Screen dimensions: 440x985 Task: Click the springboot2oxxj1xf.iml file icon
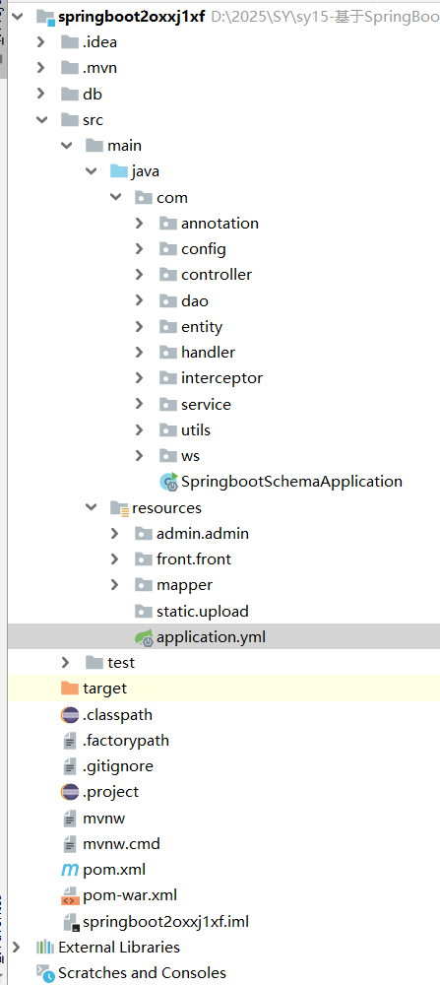coord(70,922)
